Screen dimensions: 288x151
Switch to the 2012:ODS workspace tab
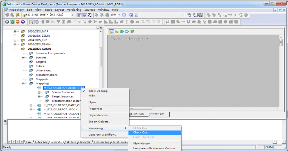click(159, 114)
